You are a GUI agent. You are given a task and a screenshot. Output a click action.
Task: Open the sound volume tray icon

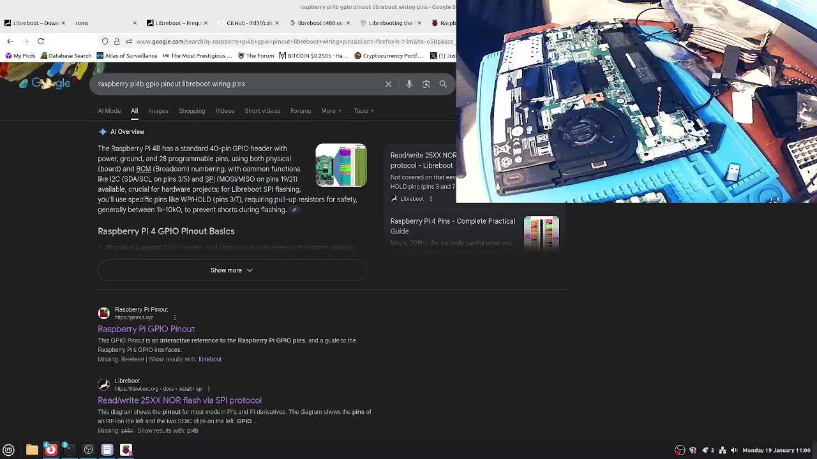click(734, 450)
